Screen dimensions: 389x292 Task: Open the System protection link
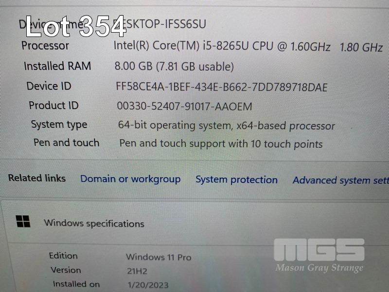coord(236,180)
